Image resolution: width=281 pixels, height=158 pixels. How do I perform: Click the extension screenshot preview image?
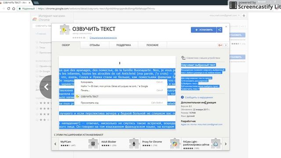pos(117,93)
